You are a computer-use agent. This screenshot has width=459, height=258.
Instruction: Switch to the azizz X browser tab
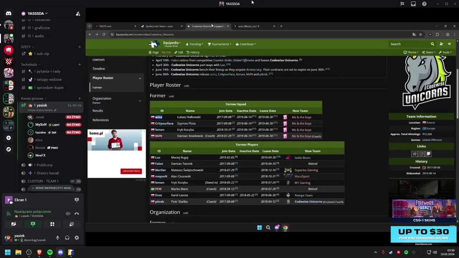coord(254,26)
